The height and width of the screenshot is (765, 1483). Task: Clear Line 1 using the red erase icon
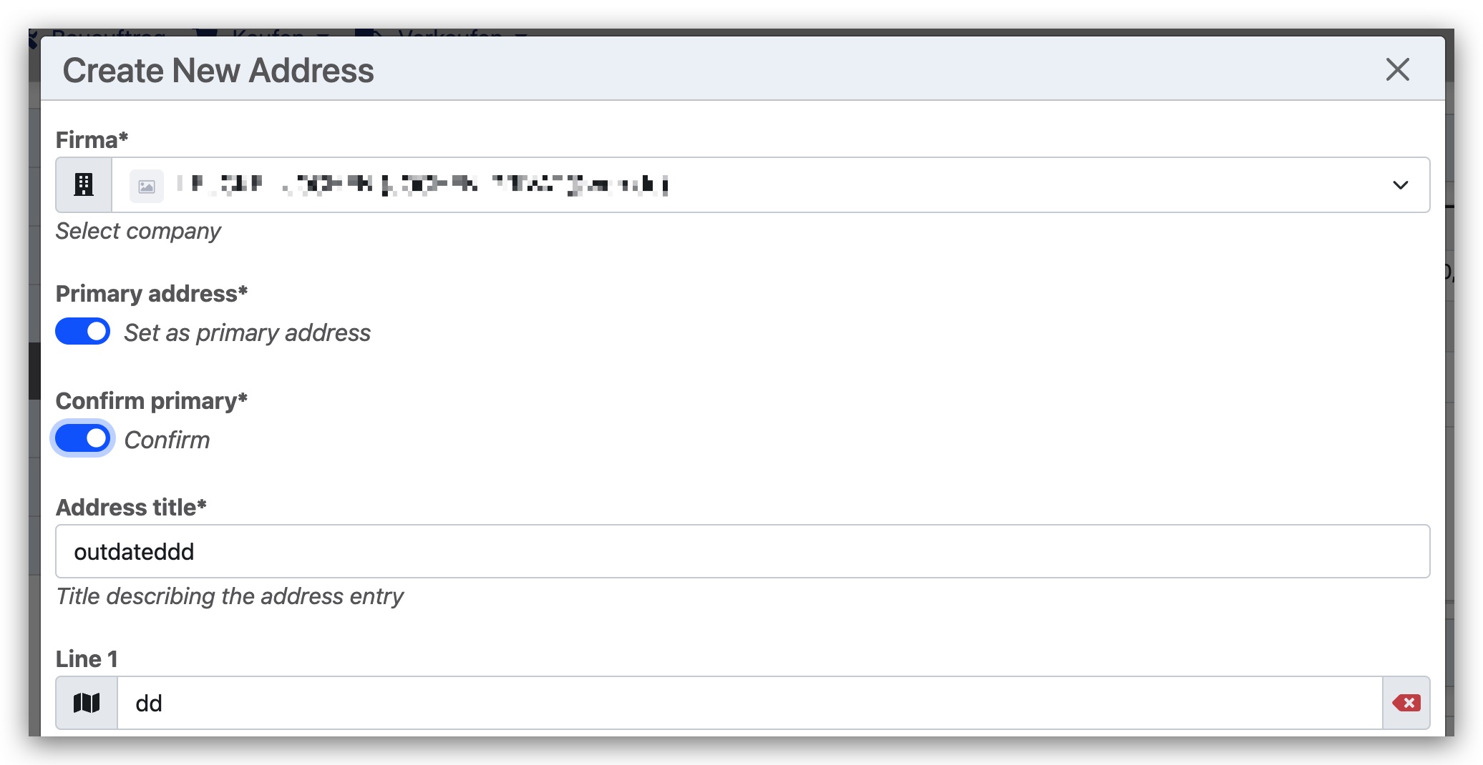pyautogui.click(x=1405, y=703)
